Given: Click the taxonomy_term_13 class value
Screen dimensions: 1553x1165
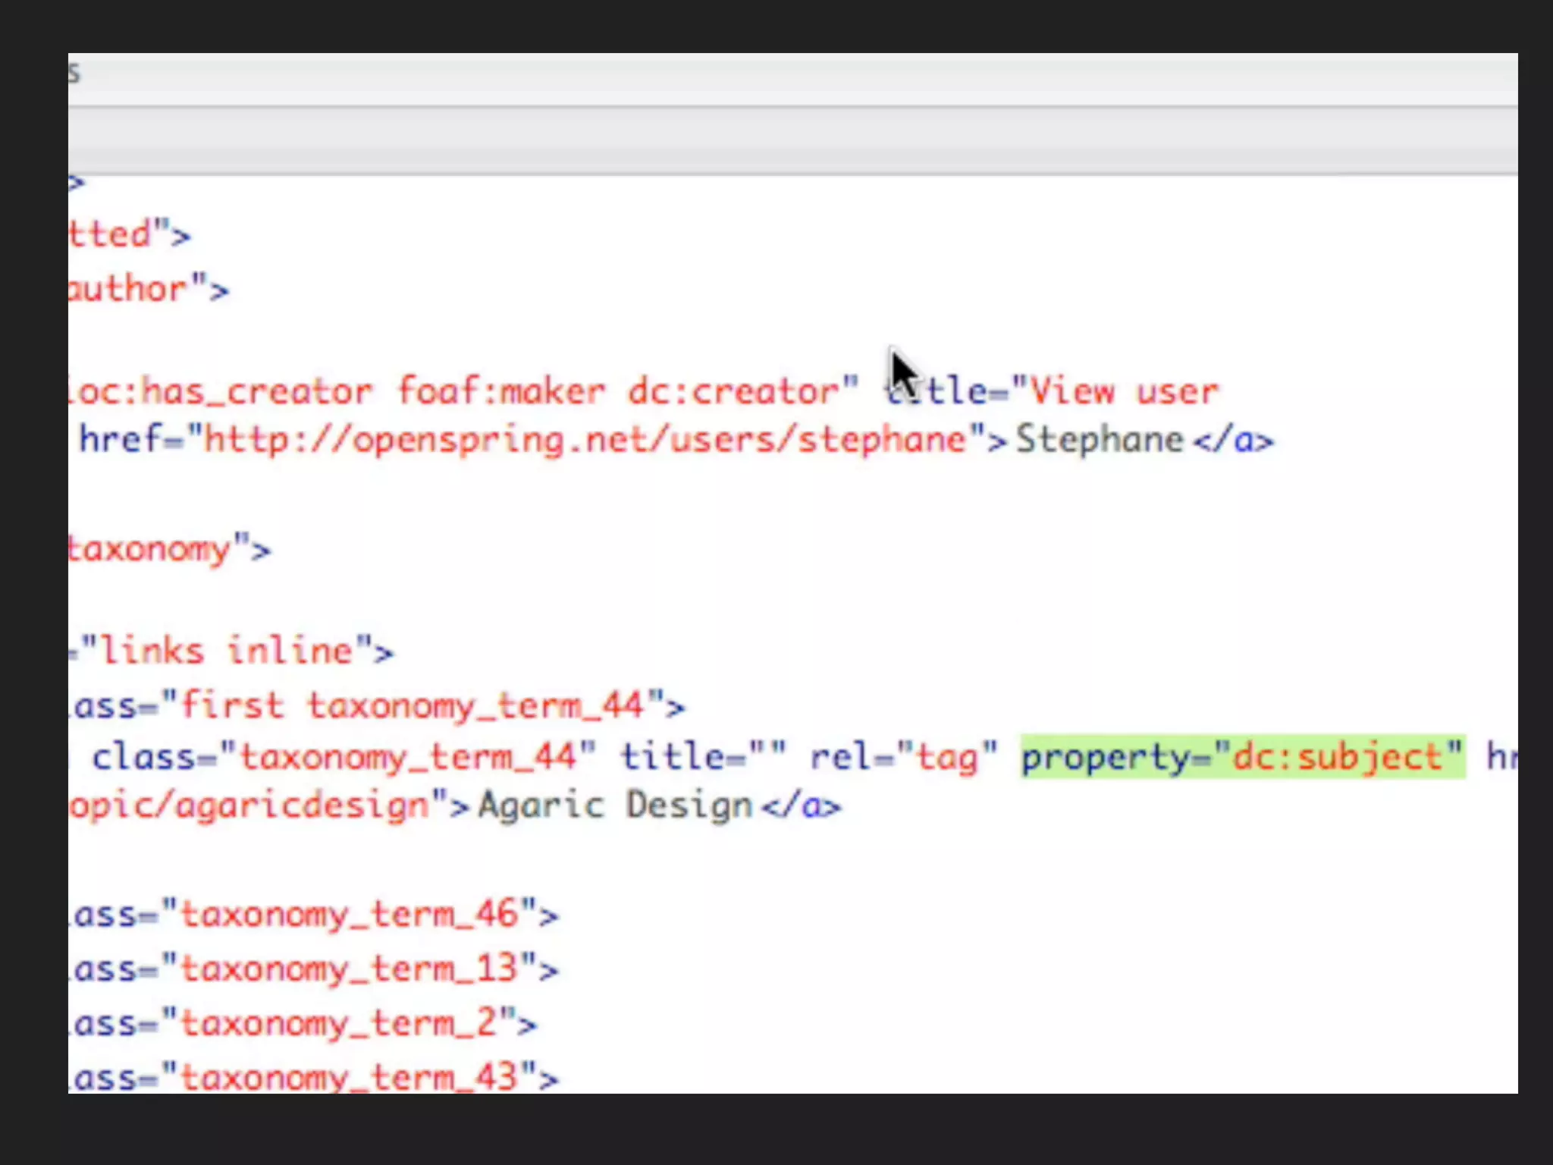Looking at the screenshot, I should pyautogui.click(x=349, y=969).
